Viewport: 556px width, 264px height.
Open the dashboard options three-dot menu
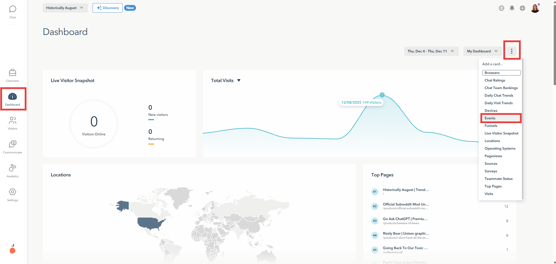512,51
